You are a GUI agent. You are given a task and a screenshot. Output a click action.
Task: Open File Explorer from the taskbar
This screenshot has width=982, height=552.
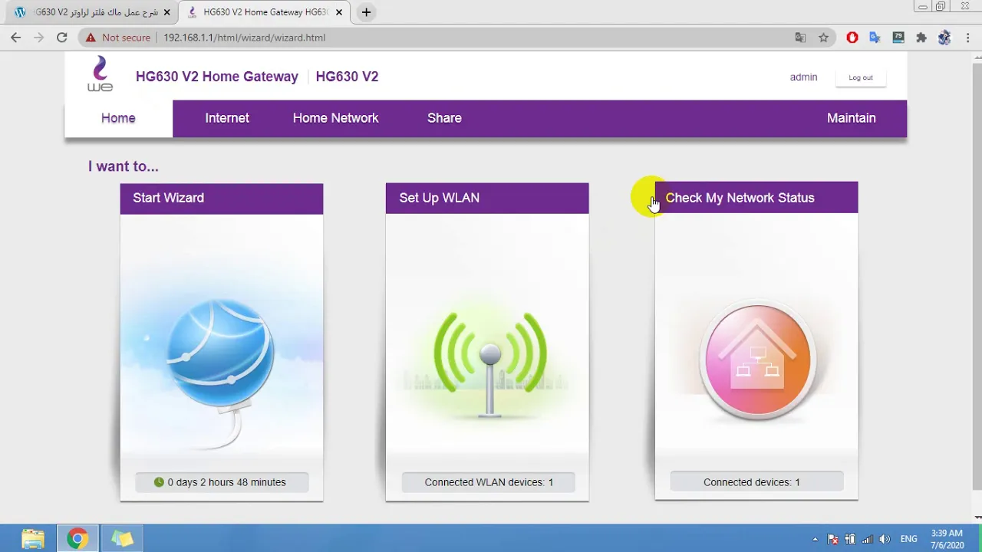tap(32, 539)
